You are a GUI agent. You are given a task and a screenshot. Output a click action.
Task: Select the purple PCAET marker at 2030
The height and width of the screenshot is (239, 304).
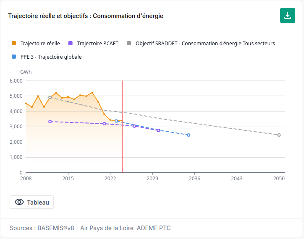pyautogui.click(x=158, y=130)
